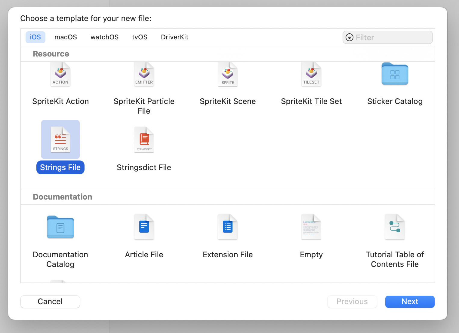The height and width of the screenshot is (333, 459).
Task: Click inside the Filter search field
Action: pyautogui.click(x=387, y=37)
